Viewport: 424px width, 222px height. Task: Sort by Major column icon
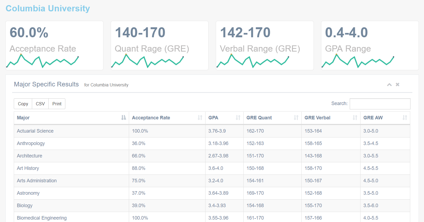(124, 117)
